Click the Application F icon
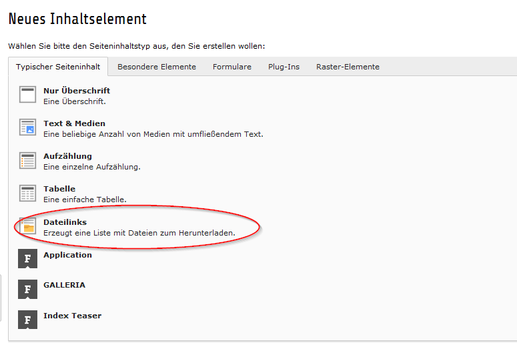517x345 pixels. (x=27, y=258)
